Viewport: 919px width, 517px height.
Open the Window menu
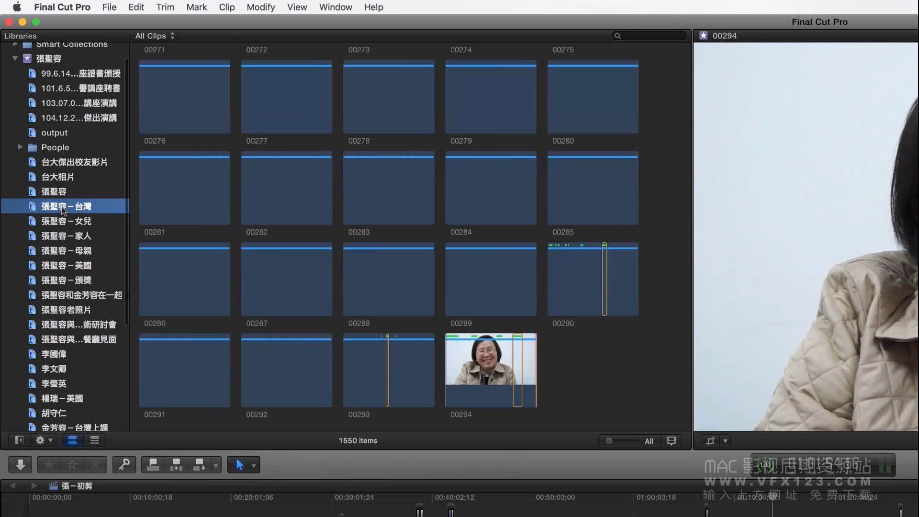point(335,7)
